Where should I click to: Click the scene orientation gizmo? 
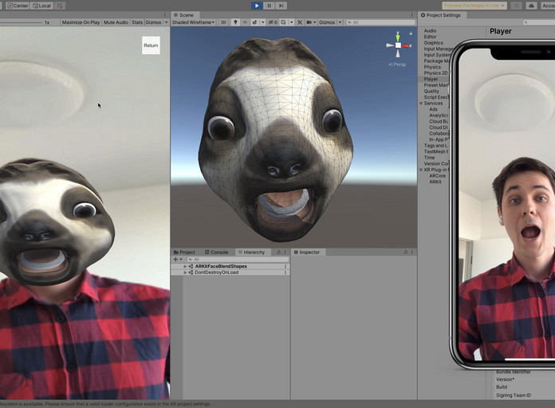399,45
